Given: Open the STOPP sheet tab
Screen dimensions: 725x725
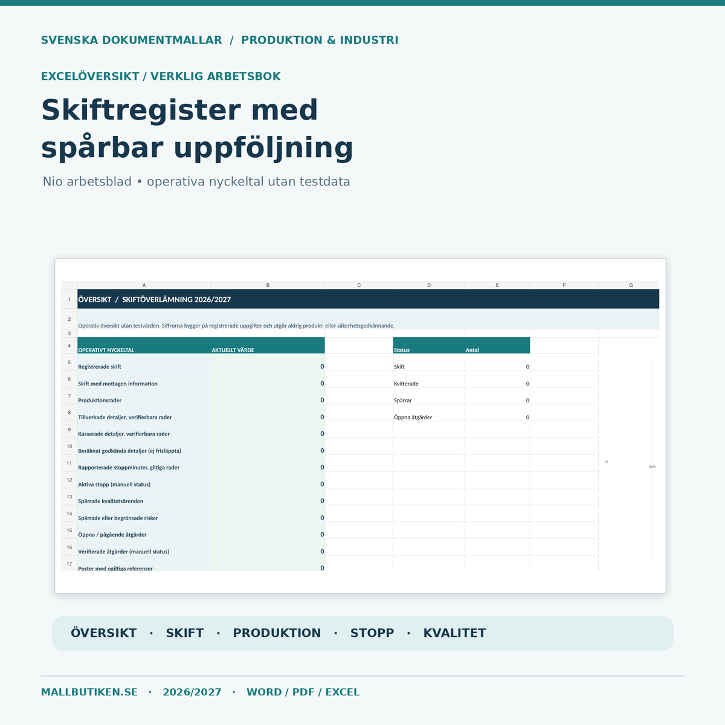Looking at the screenshot, I should click(372, 633).
